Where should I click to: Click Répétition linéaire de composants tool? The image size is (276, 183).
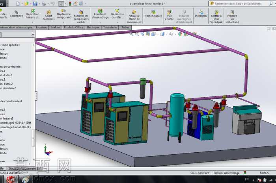pyautogui.click(x=33, y=14)
